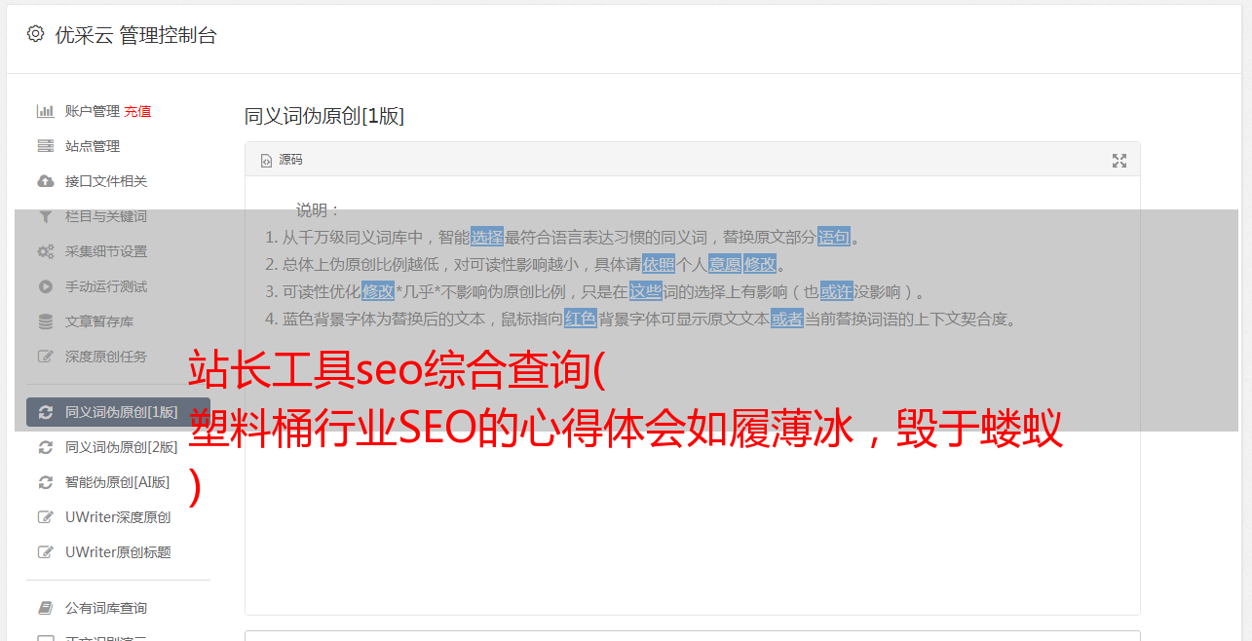Open UWriter原创标题 in the sidebar
This screenshot has height=641, width=1252.
point(118,552)
